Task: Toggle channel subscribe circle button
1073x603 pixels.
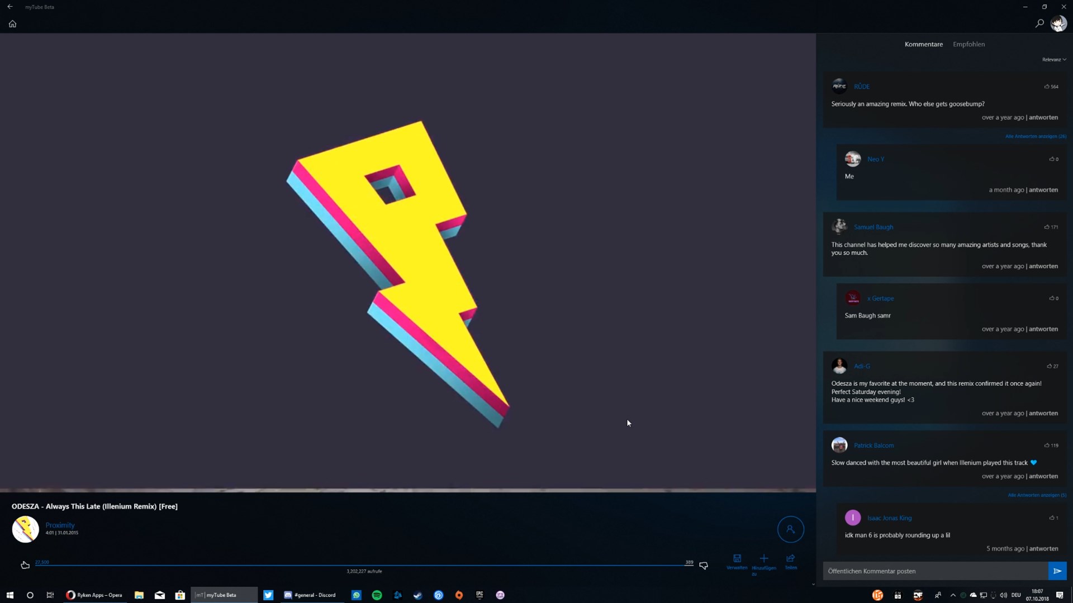Action: [790, 529]
